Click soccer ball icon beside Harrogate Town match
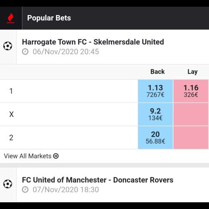The height and width of the screenshot is (209, 209). point(8,46)
